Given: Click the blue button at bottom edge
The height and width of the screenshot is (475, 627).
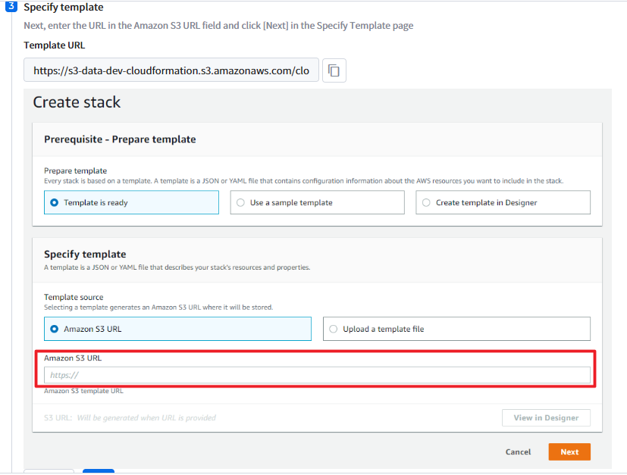Looking at the screenshot, I should click(x=98, y=471).
